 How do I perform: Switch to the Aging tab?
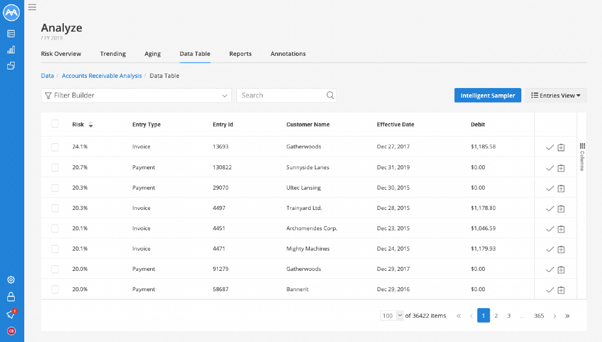(152, 54)
